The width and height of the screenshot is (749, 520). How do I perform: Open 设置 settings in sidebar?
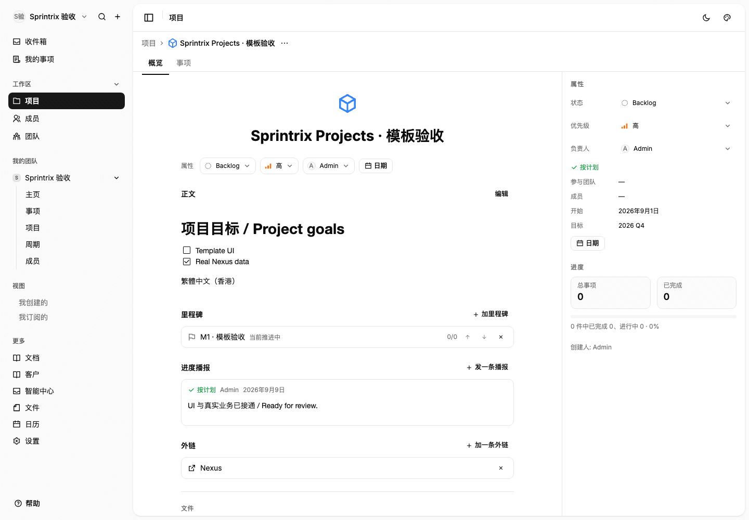tap(67, 441)
